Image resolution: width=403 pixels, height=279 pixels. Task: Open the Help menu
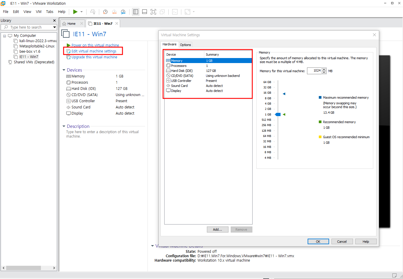(x=62, y=12)
